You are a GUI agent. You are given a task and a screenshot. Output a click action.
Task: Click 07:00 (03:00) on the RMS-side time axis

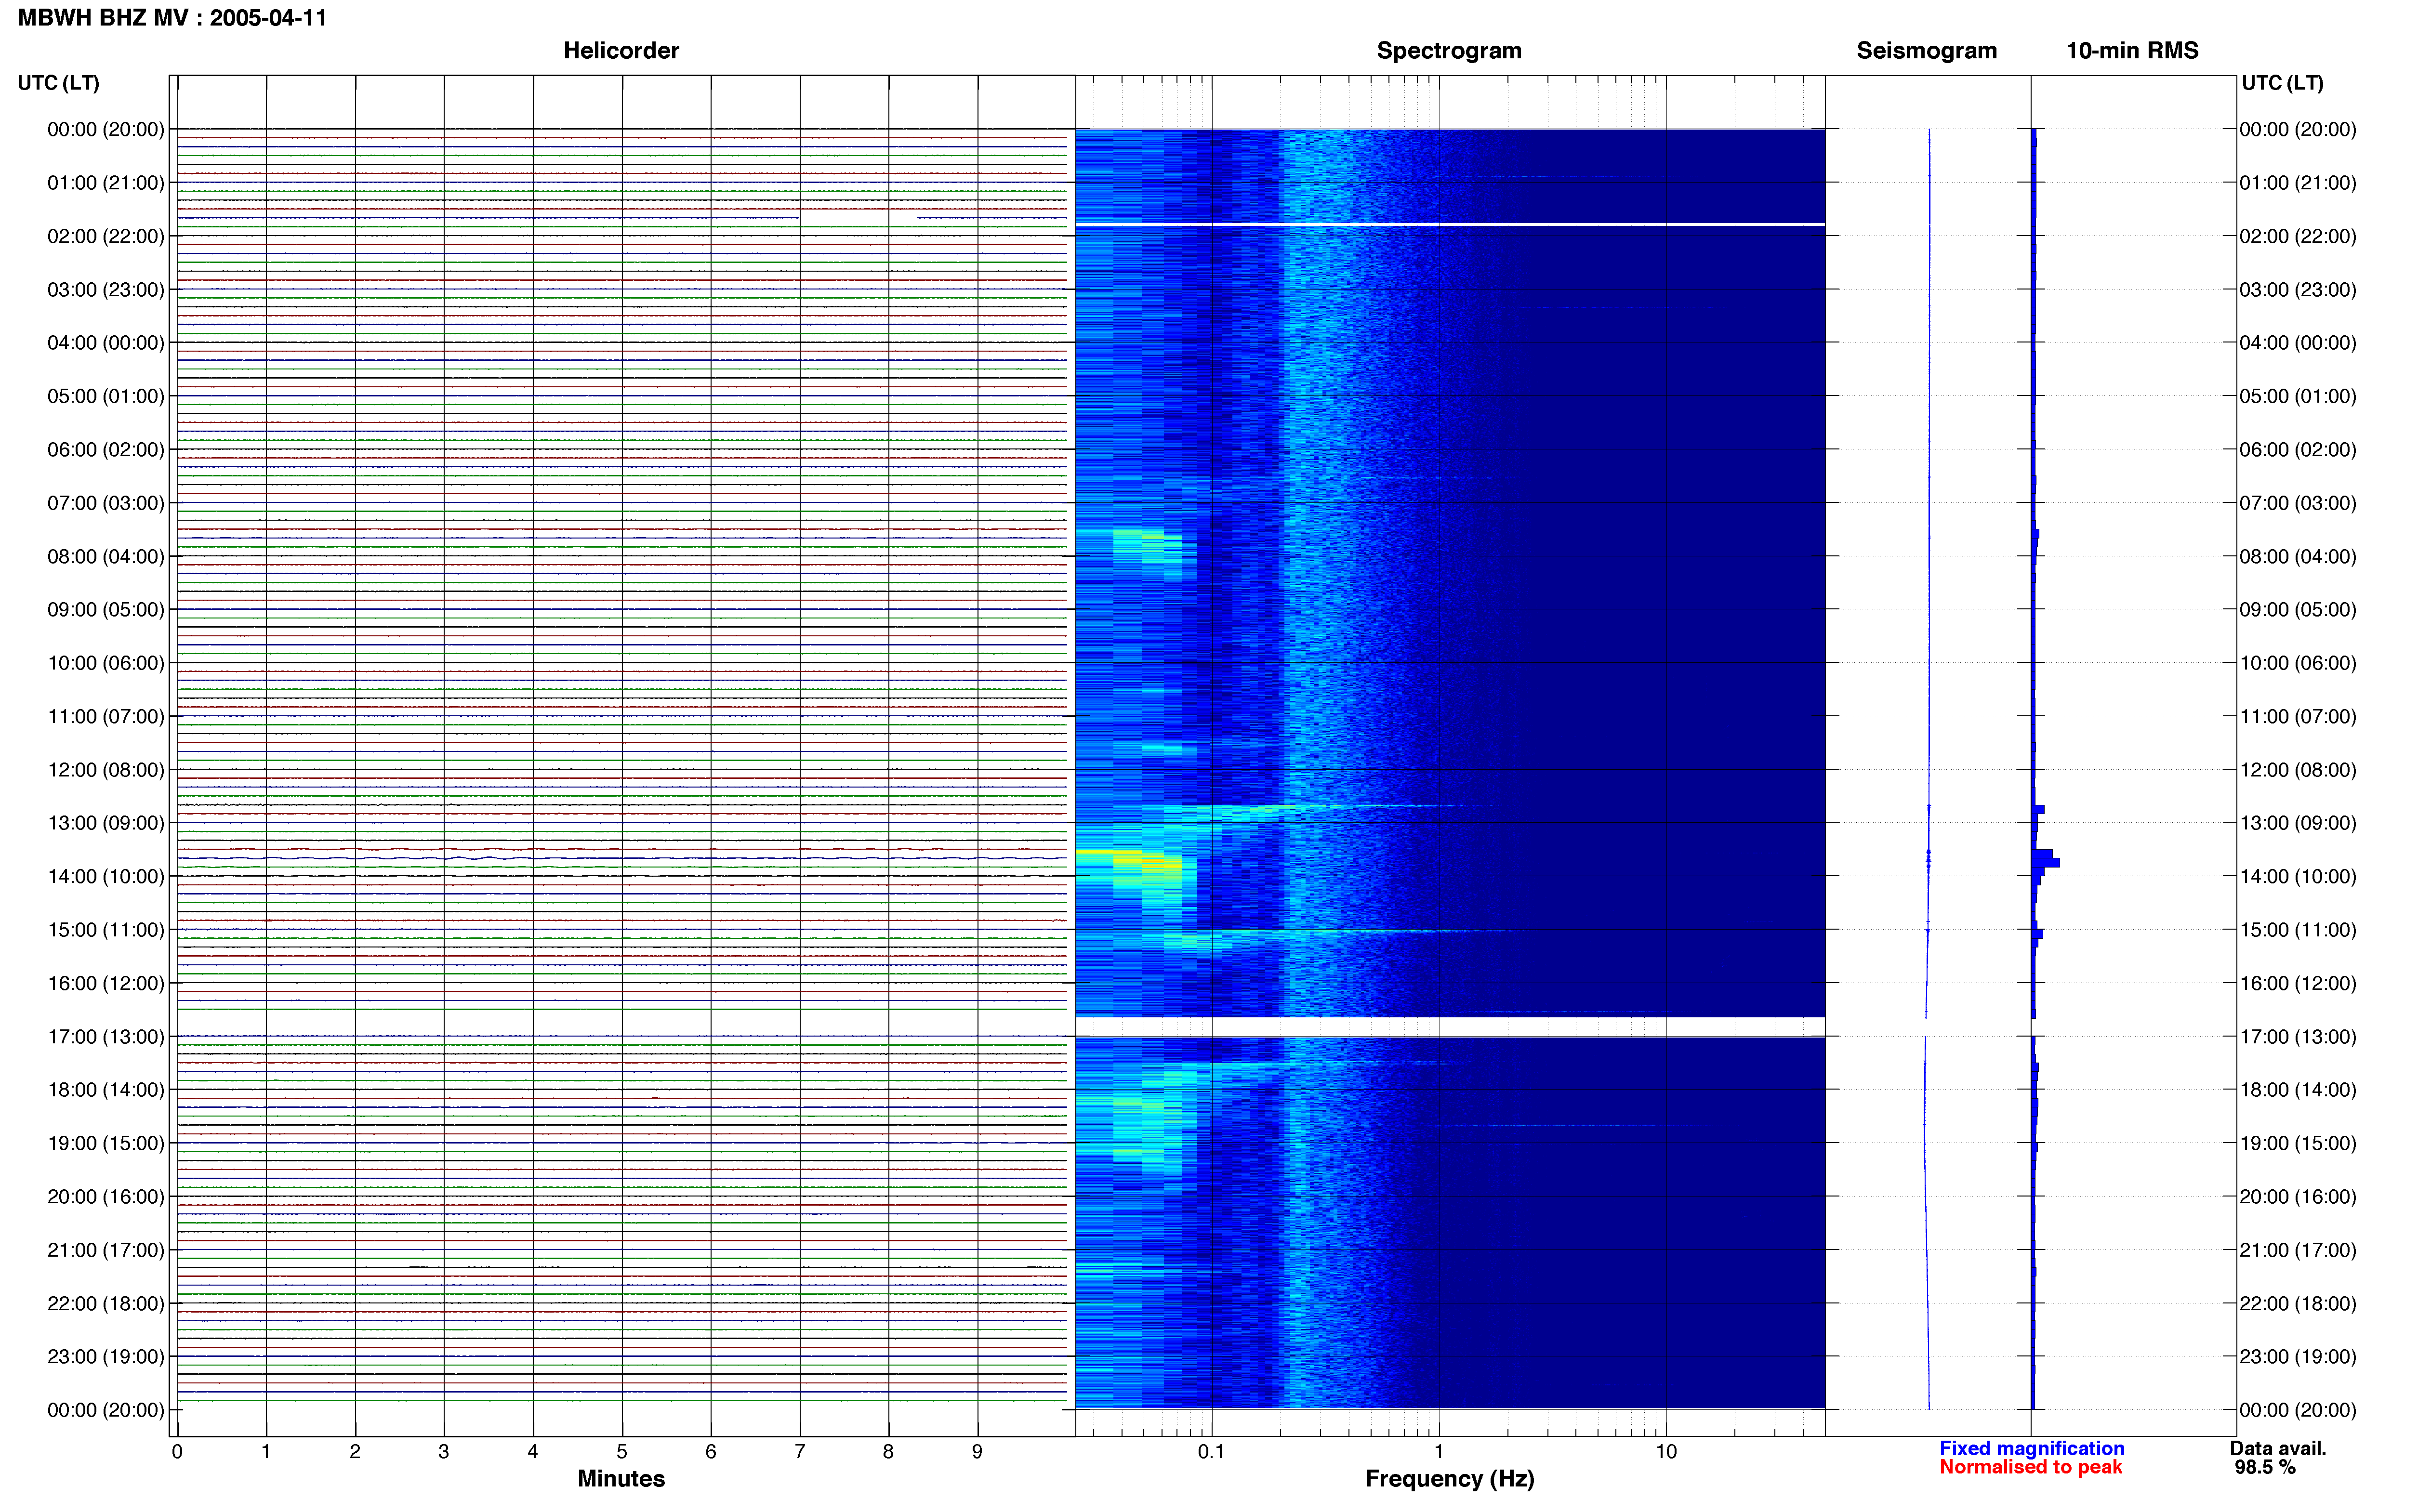point(2298,503)
